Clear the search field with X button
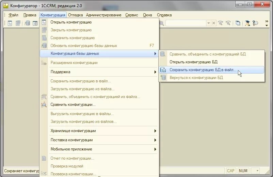Image resolution: width=273 pixels, height=177 pixels. pyautogui.click(x=214, y=23)
